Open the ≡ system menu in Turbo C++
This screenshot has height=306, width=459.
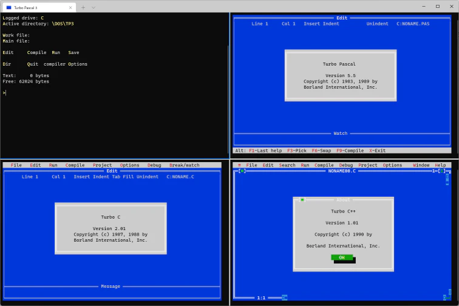point(239,165)
